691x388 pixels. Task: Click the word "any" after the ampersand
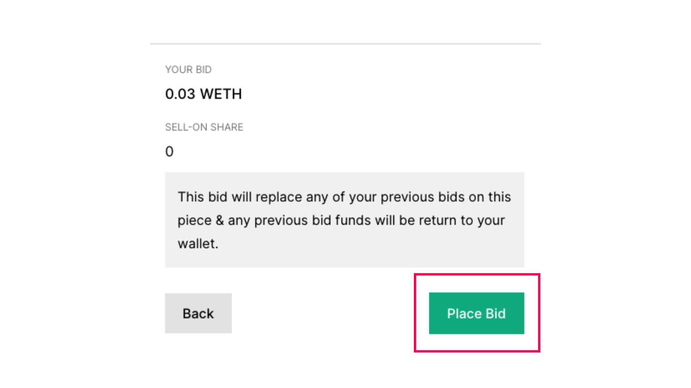(x=239, y=221)
